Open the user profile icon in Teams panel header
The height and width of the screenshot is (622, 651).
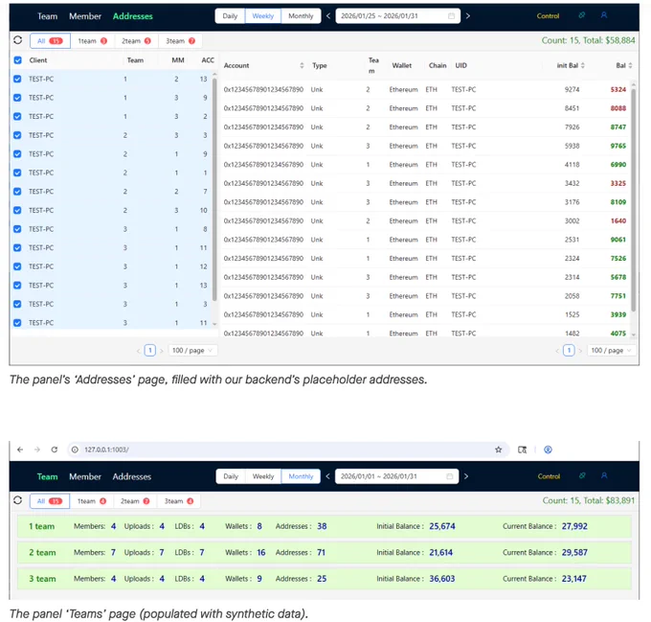604,475
